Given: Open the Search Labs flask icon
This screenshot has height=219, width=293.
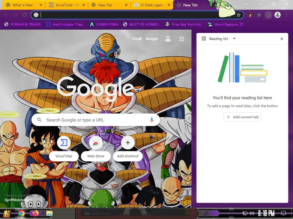Looking at the screenshot, I should (x=168, y=39).
